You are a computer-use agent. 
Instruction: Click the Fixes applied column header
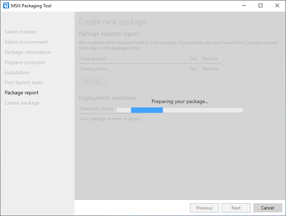click(x=93, y=59)
